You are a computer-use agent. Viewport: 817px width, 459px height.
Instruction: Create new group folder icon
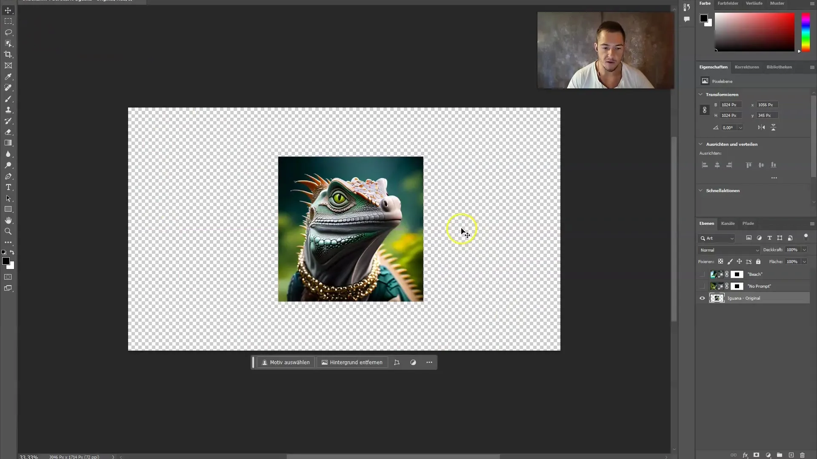click(780, 455)
